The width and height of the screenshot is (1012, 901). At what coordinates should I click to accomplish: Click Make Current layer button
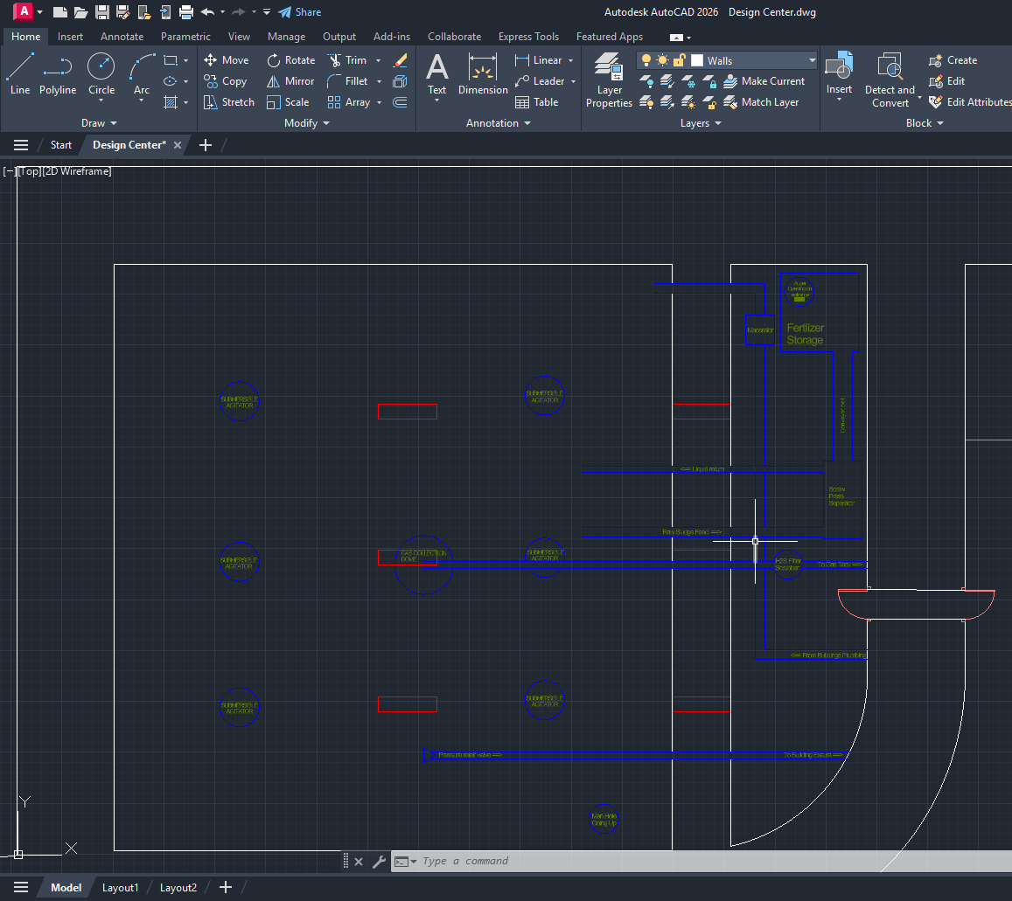click(764, 81)
